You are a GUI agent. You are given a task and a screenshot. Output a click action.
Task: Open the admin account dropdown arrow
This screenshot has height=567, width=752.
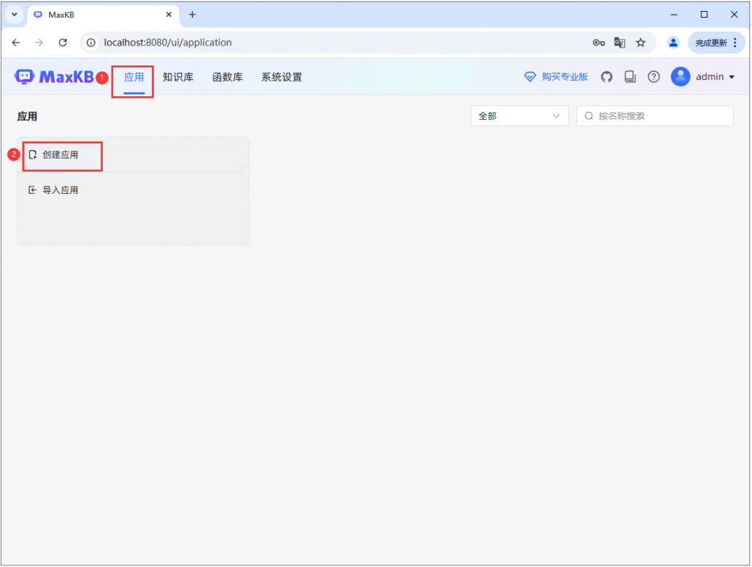click(x=732, y=77)
